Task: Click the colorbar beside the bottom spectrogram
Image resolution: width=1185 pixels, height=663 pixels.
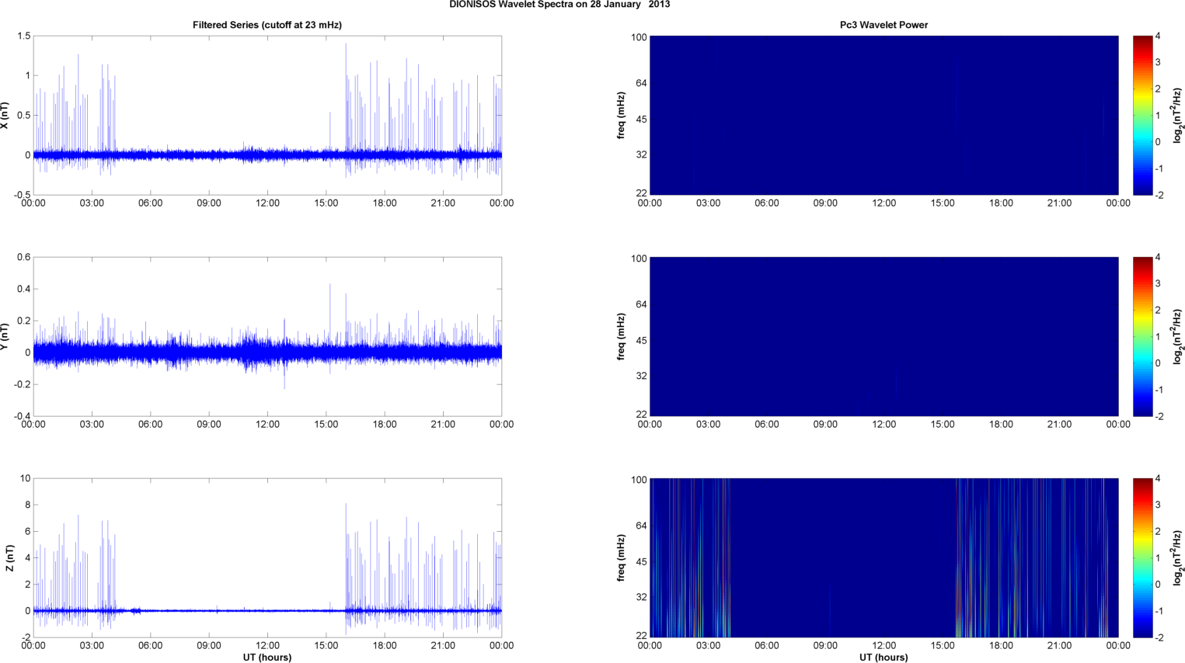Action: [x=1142, y=557]
